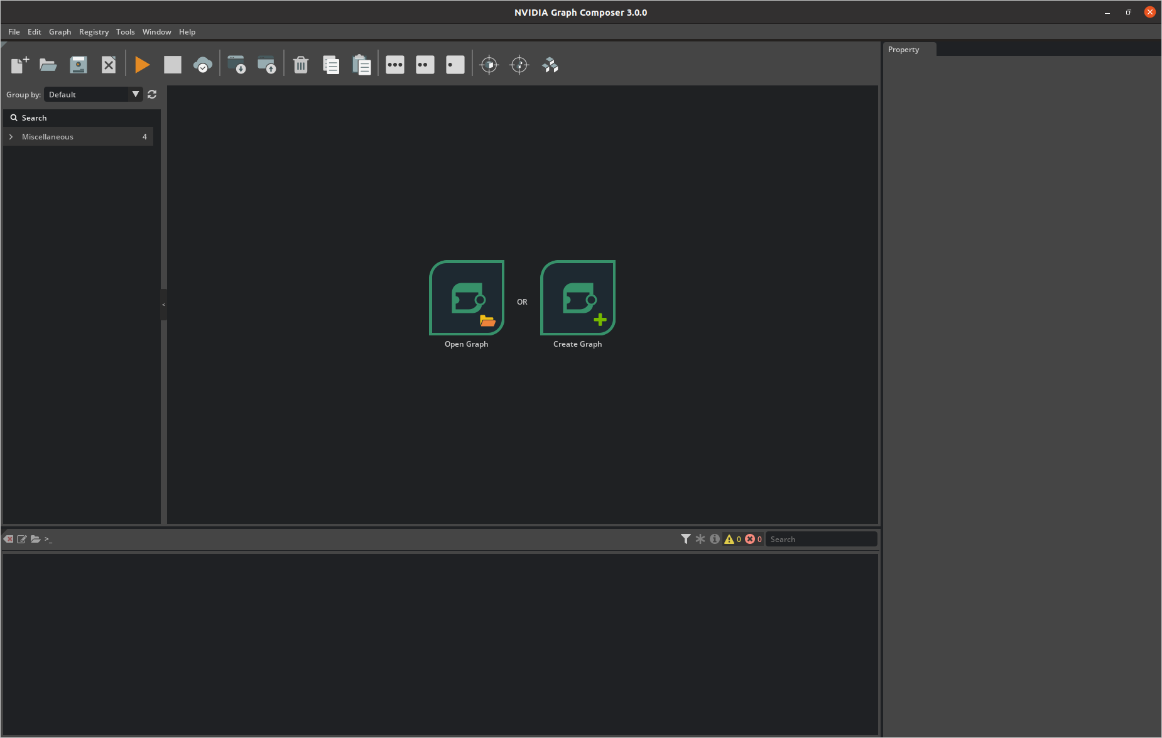Save the graph using the disk icon
Image resolution: width=1162 pixels, height=738 pixels.
point(79,65)
